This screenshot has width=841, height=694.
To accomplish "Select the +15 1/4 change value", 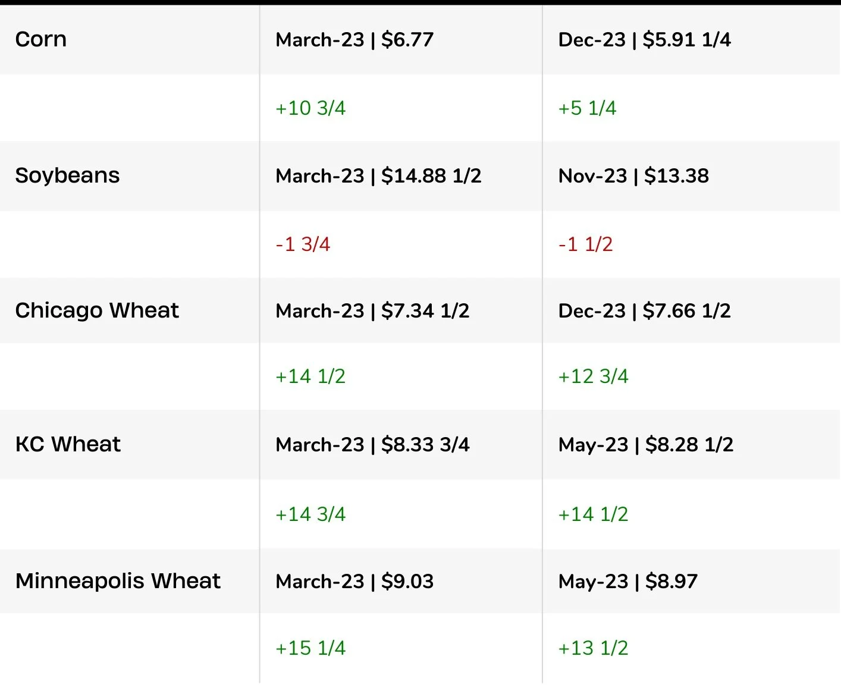I will (310, 648).
